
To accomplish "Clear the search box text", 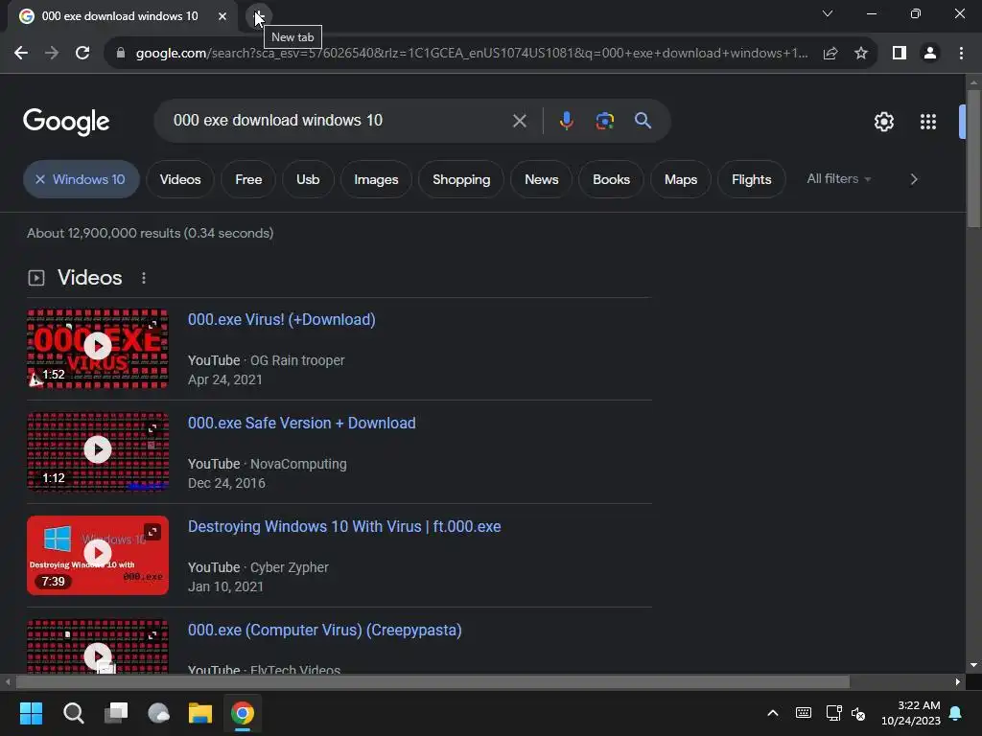I will (519, 121).
